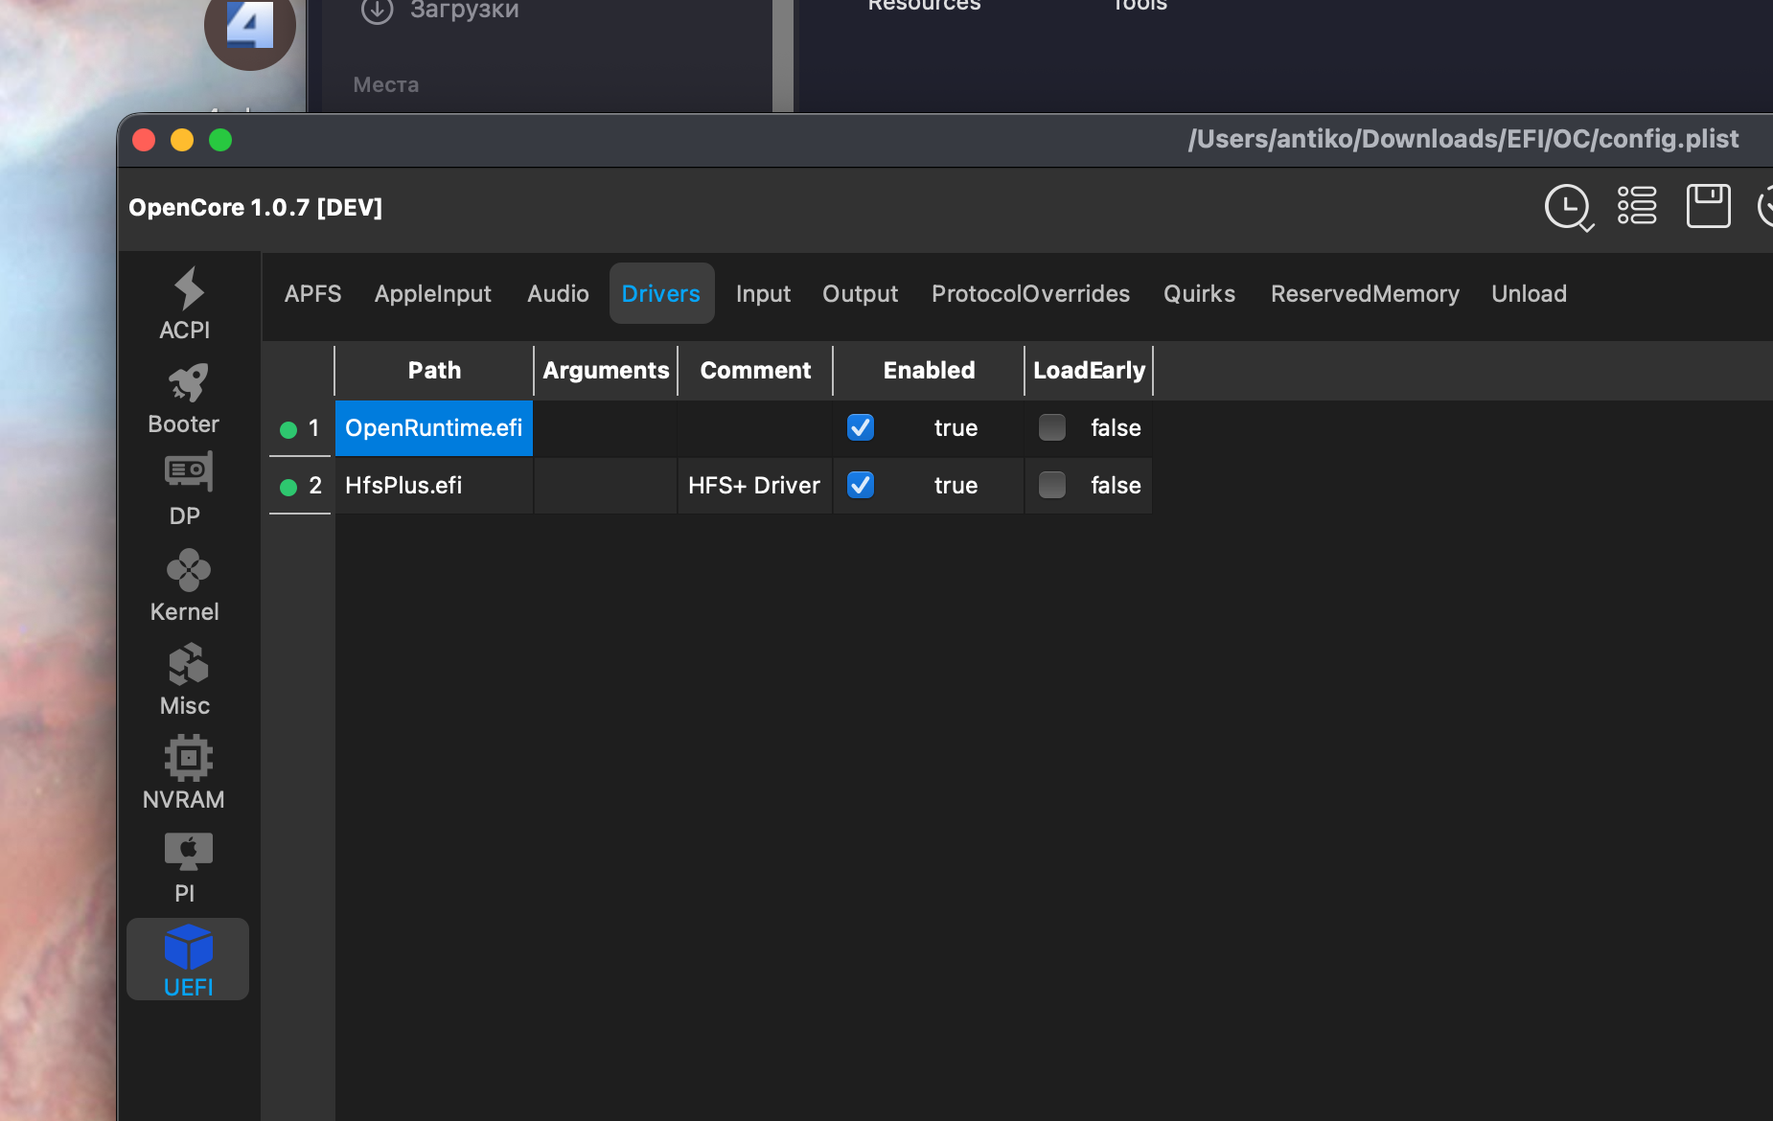Close the OpenCore config window
Image resolution: width=1773 pixels, height=1121 pixels.
pyautogui.click(x=144, y=140)
